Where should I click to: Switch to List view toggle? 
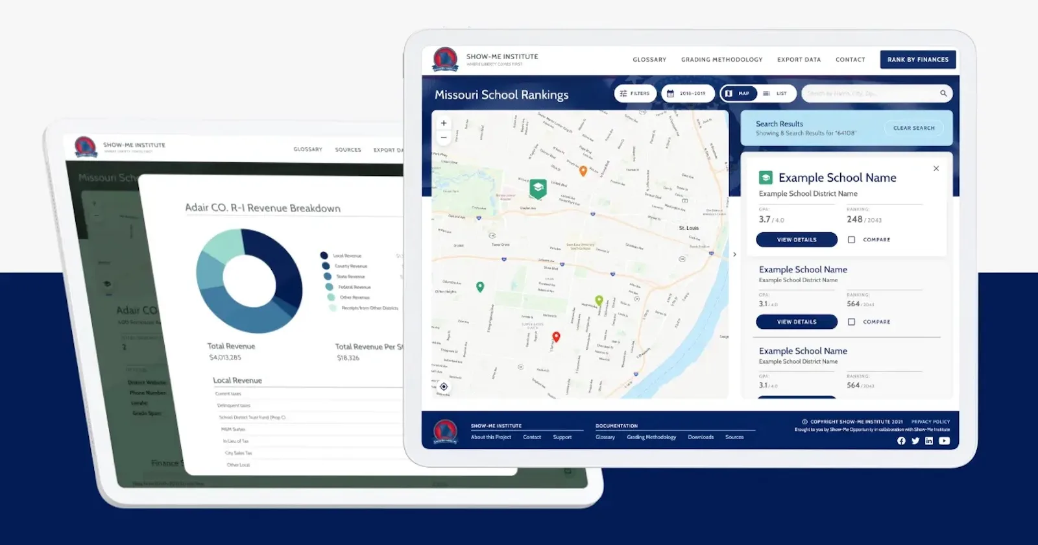776,93
